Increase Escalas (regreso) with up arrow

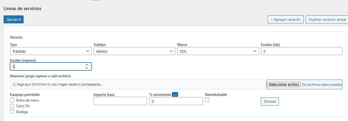pyautogui.click(x=87, y=65)
